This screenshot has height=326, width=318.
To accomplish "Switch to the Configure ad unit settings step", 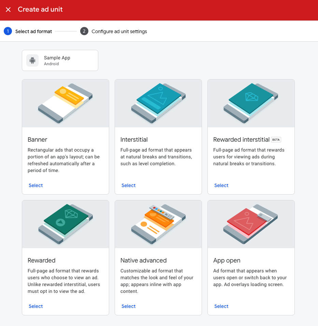I will [x=119, y=31].
